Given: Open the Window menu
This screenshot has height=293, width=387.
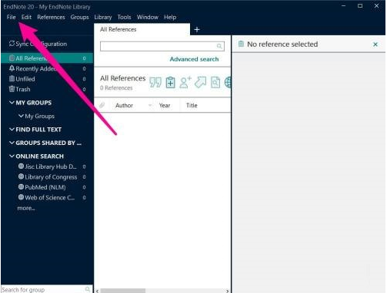Looking at the screenshot, I should coord(148,17).
